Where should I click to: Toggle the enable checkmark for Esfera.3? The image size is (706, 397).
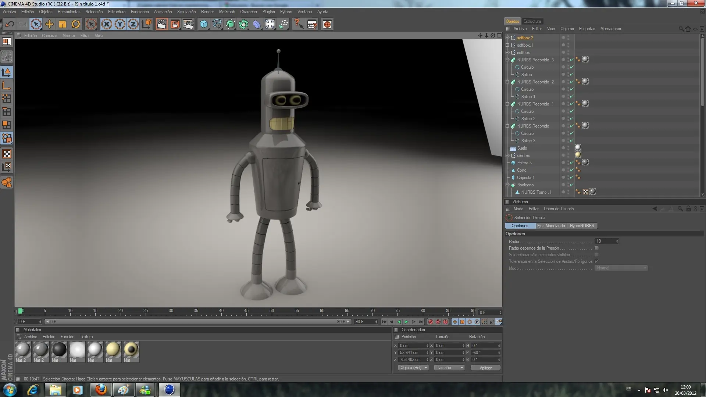572,163
